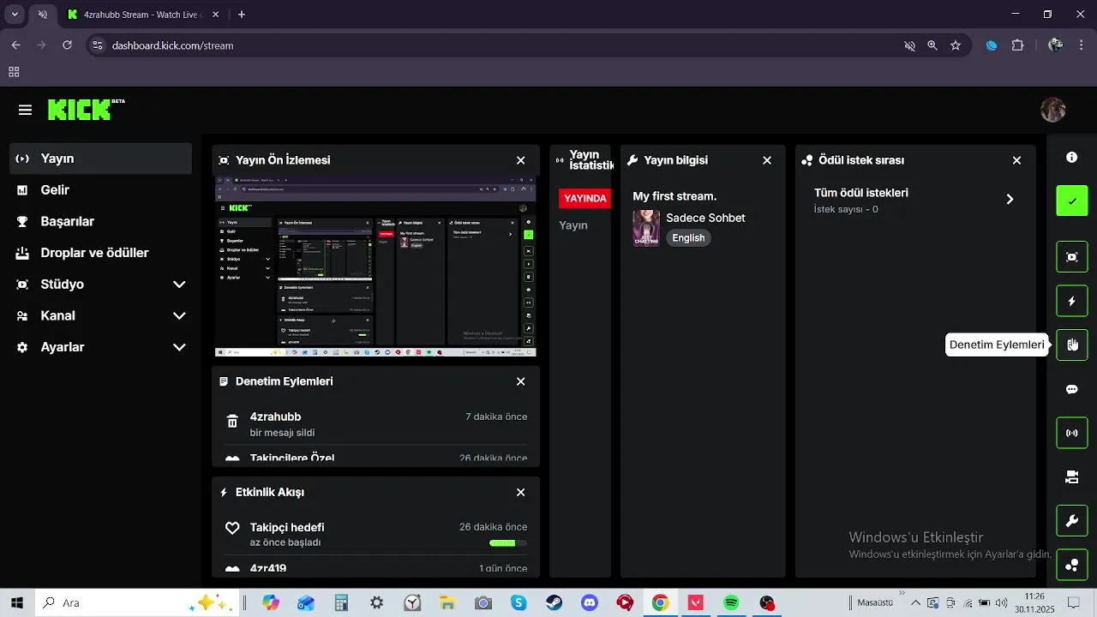Click the heart icon beside Takipçi hedefi

point(232,528)
